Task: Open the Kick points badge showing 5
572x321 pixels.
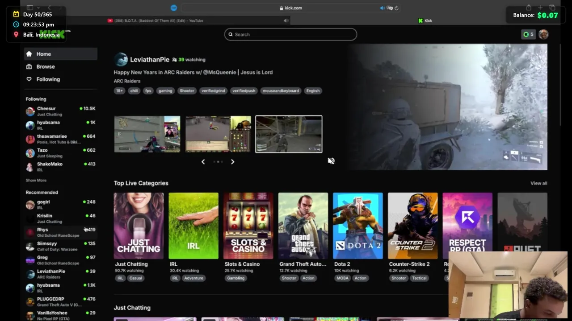Action: [x=528, y=34]
